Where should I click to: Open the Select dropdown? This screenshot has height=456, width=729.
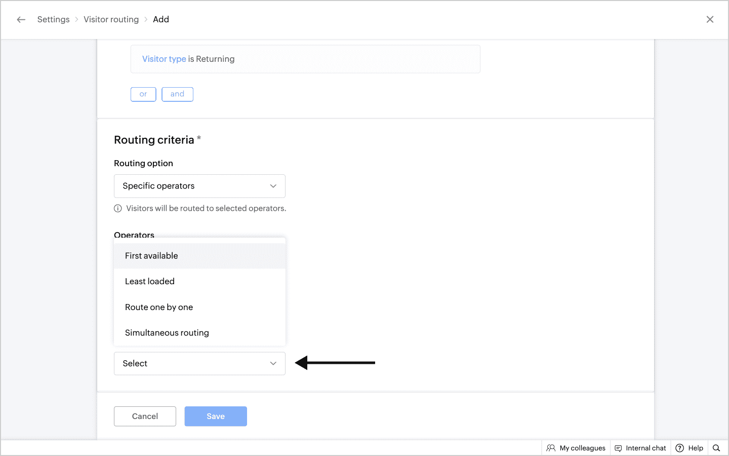(x=199, y=363)
